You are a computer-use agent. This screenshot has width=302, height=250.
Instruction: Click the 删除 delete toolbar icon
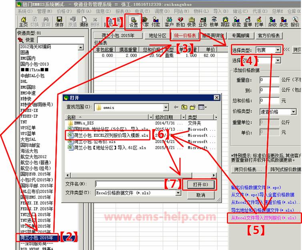95,22
